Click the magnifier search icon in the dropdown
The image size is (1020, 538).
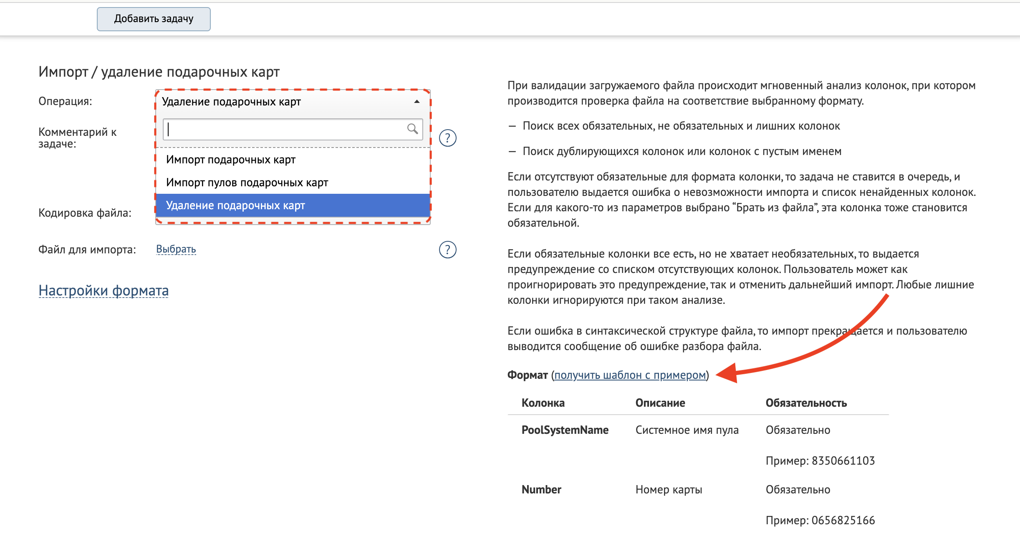click(412, 129)
